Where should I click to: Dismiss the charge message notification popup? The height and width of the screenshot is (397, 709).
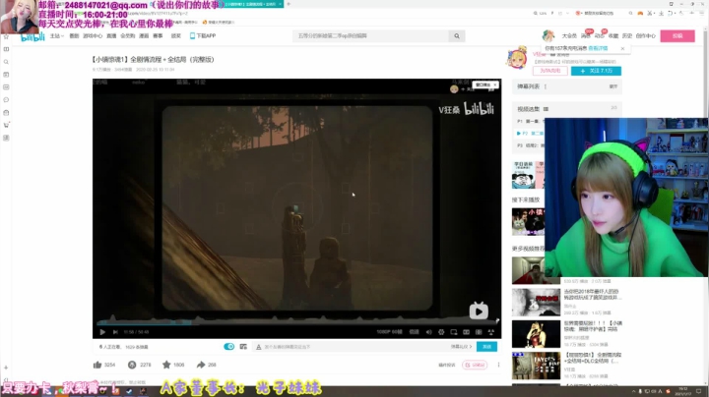622,48
